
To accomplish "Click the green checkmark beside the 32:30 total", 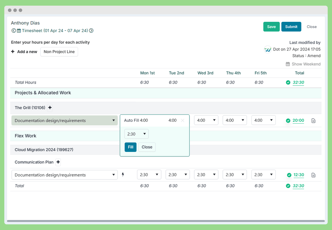I will 288,82.
